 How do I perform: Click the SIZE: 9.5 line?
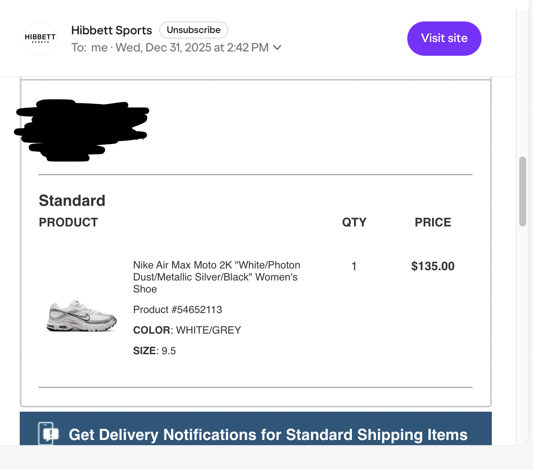[154, 351]
